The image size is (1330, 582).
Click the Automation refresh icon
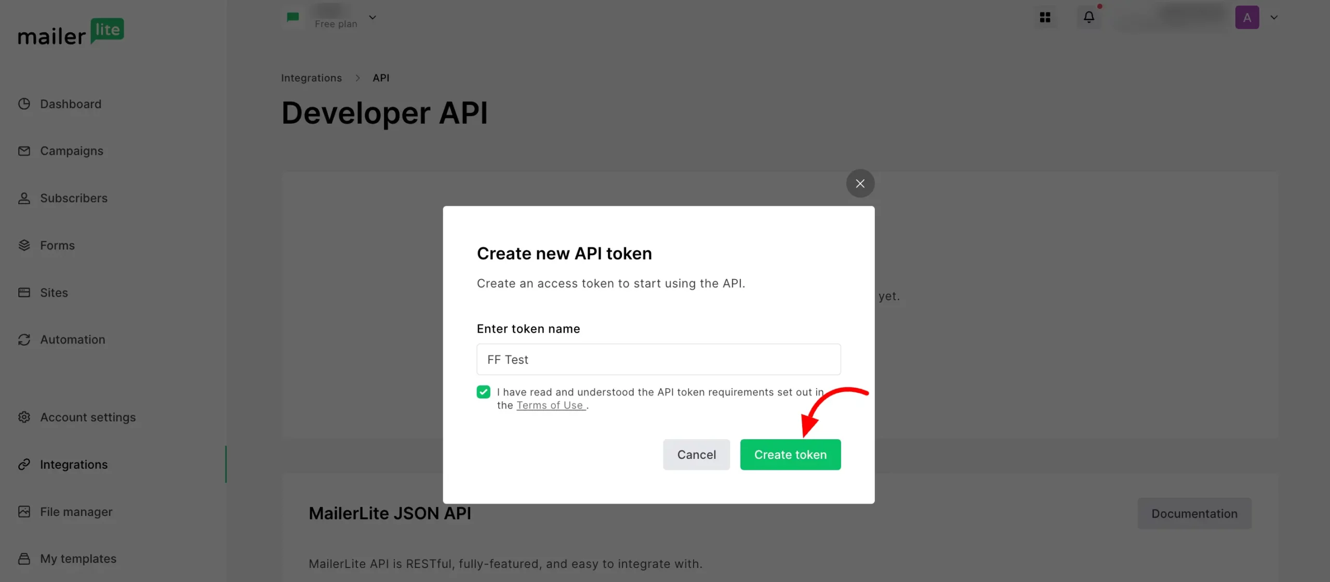(x=24, y=339)
